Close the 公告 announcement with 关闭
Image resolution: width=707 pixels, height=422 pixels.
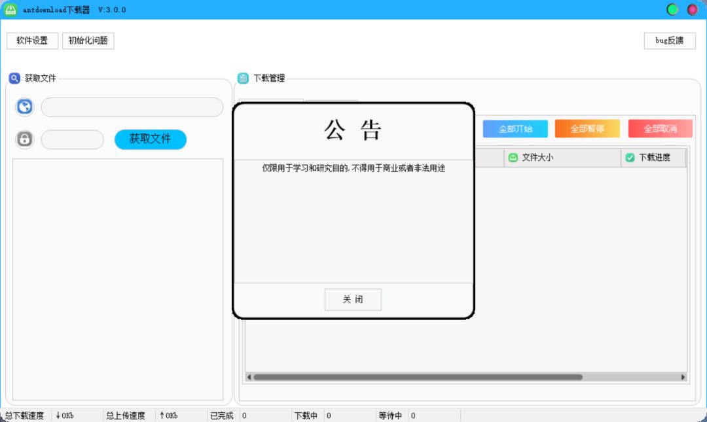tap(353, 299)
